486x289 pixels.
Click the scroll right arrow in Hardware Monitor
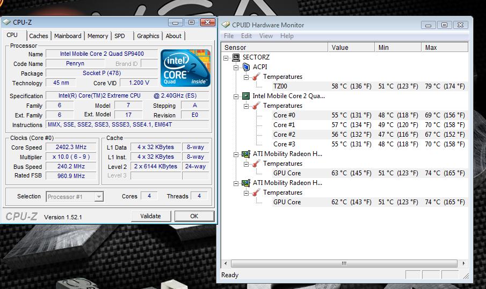click(463, 263)
